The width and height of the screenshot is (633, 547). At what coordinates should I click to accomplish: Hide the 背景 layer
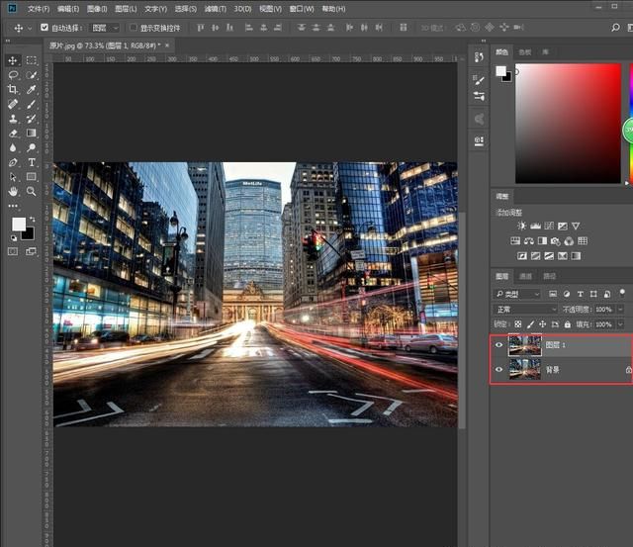[498, 369]
